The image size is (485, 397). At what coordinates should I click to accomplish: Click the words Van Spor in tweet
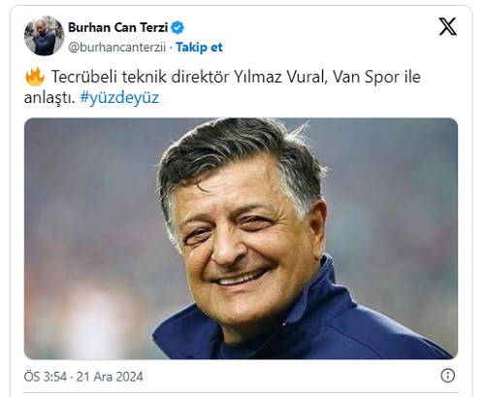tap(367, 77)
